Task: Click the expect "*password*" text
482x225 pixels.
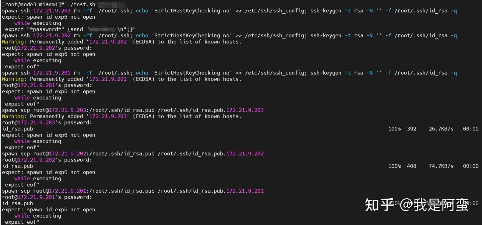Action: click(33, 29)
